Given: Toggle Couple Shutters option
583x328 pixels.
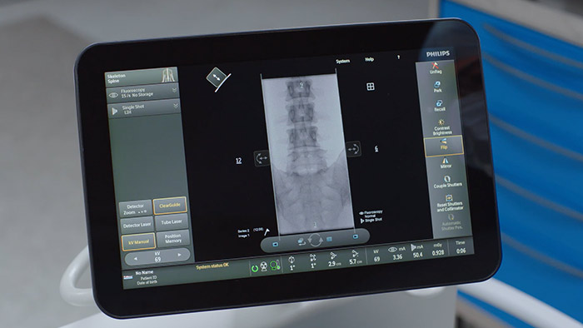Looking at the screenshot, I should point(447,181).
